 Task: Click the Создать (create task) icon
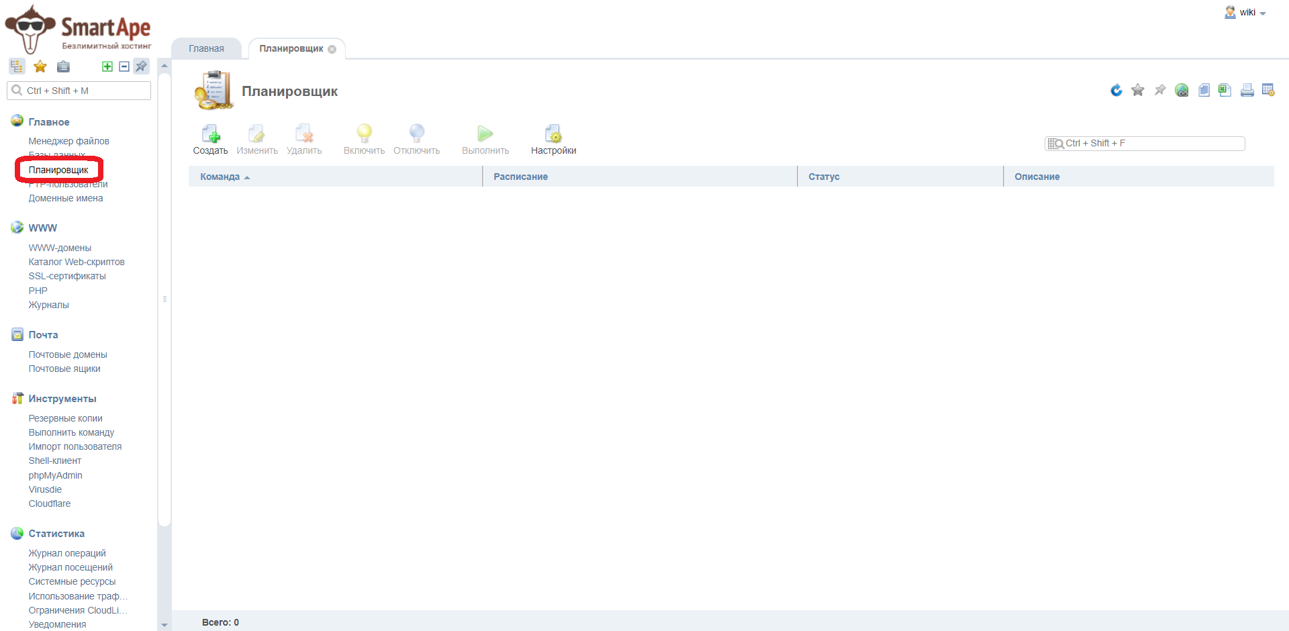pos(210,139)
